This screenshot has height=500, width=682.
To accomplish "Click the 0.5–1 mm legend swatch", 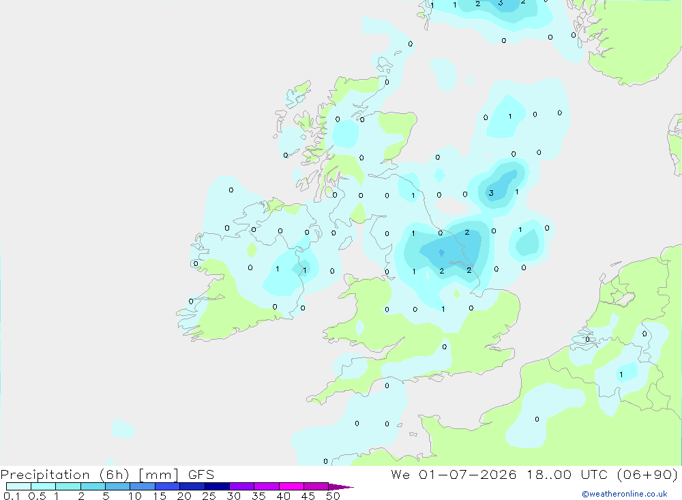I will click(x=43, y=486).
